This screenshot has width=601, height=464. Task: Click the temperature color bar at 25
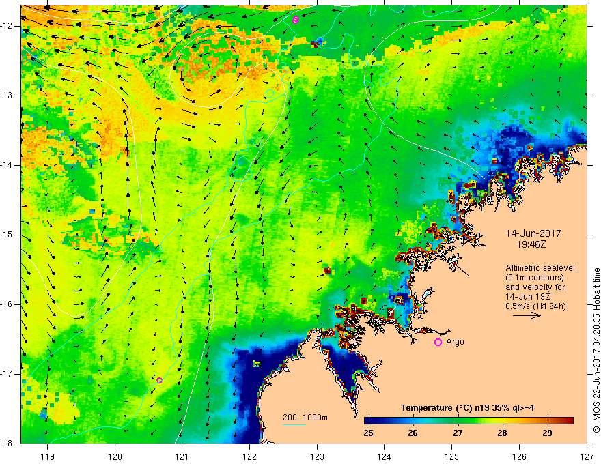click(369, 421)
